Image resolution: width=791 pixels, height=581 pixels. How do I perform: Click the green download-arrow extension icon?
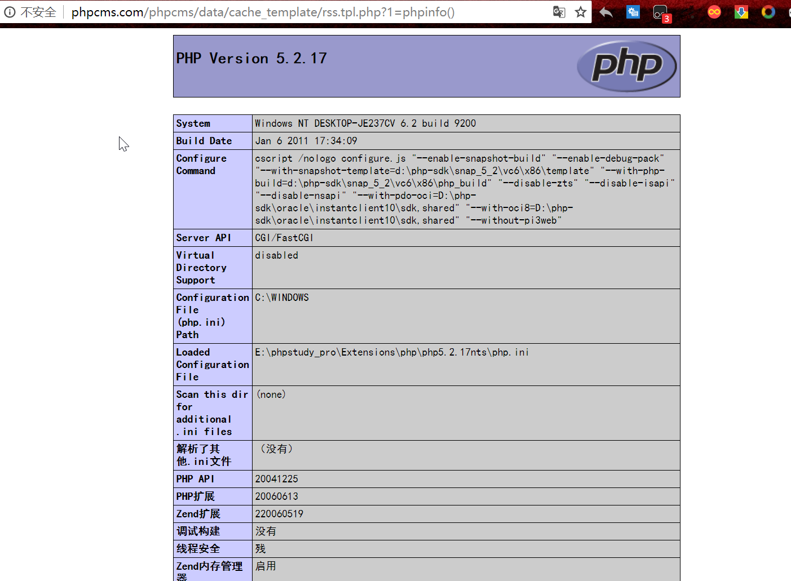coord(741,11)
